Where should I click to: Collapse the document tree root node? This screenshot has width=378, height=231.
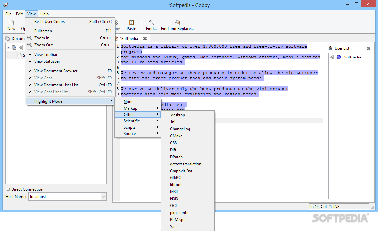[8, 48]
